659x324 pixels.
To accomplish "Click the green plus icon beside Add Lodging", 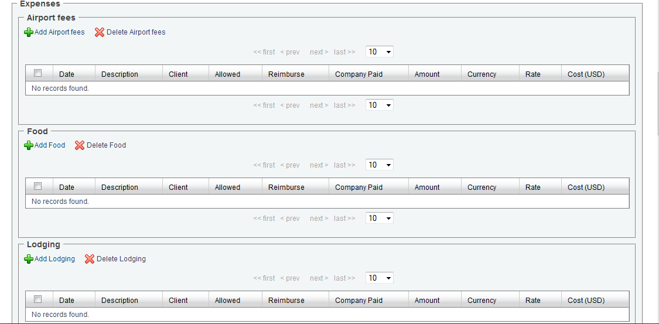I will (29, 259).
